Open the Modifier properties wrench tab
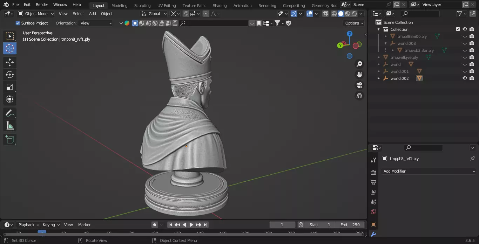The height and width of the screenshot is (244, 479). [373, 234]
